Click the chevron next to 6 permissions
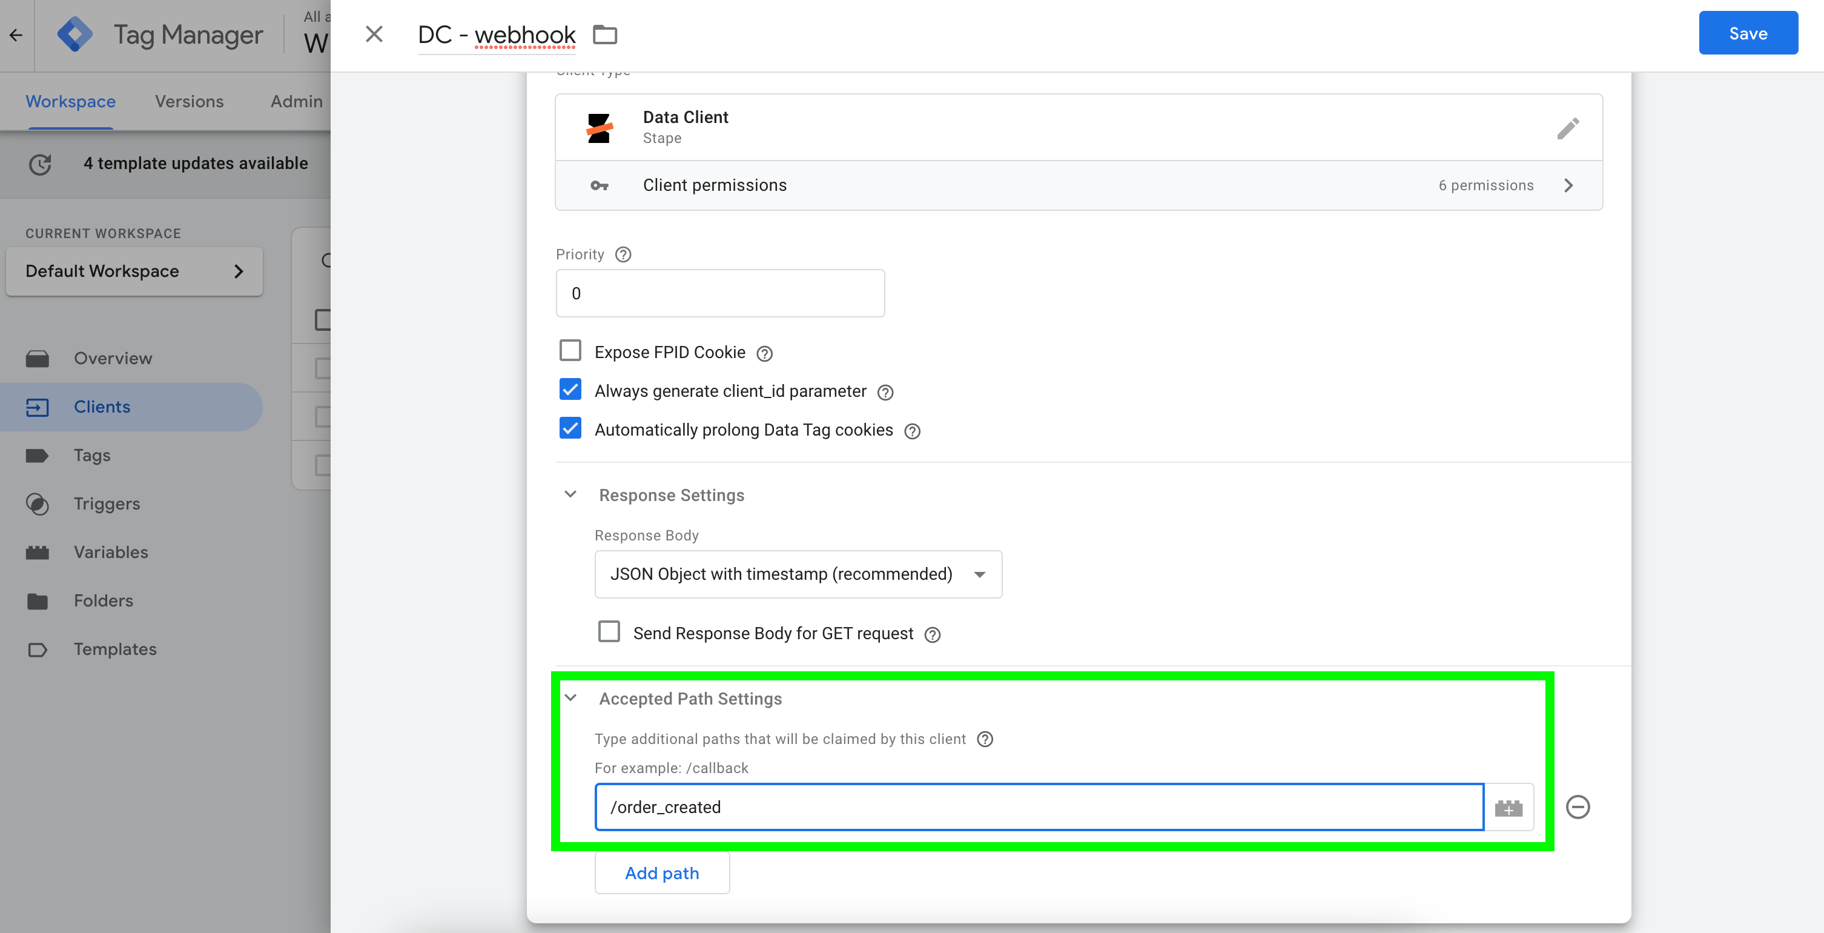 click(x=1568, y=185)
